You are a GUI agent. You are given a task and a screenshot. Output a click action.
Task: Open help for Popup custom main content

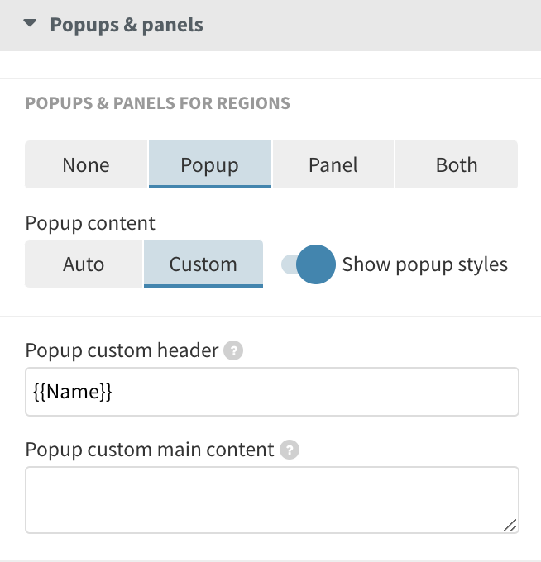[x=290, y=450]
